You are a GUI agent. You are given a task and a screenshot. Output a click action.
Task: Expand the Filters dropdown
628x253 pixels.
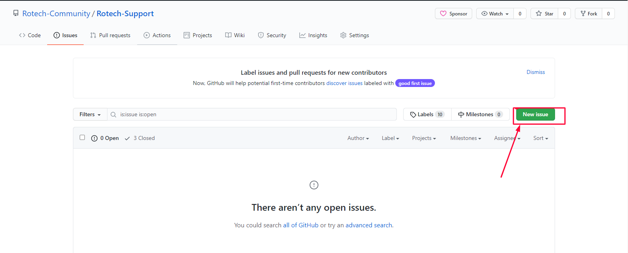[x=90, y=114]
